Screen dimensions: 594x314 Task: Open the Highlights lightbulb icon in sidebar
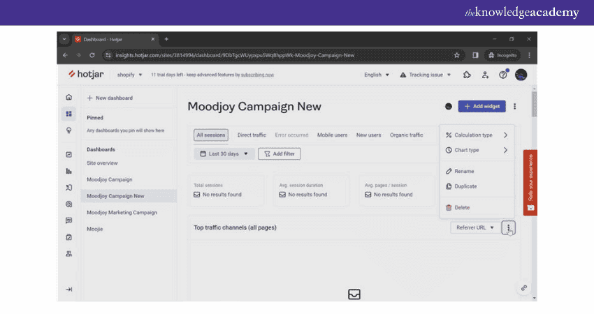pyautogui.click(x=68, y=130)
